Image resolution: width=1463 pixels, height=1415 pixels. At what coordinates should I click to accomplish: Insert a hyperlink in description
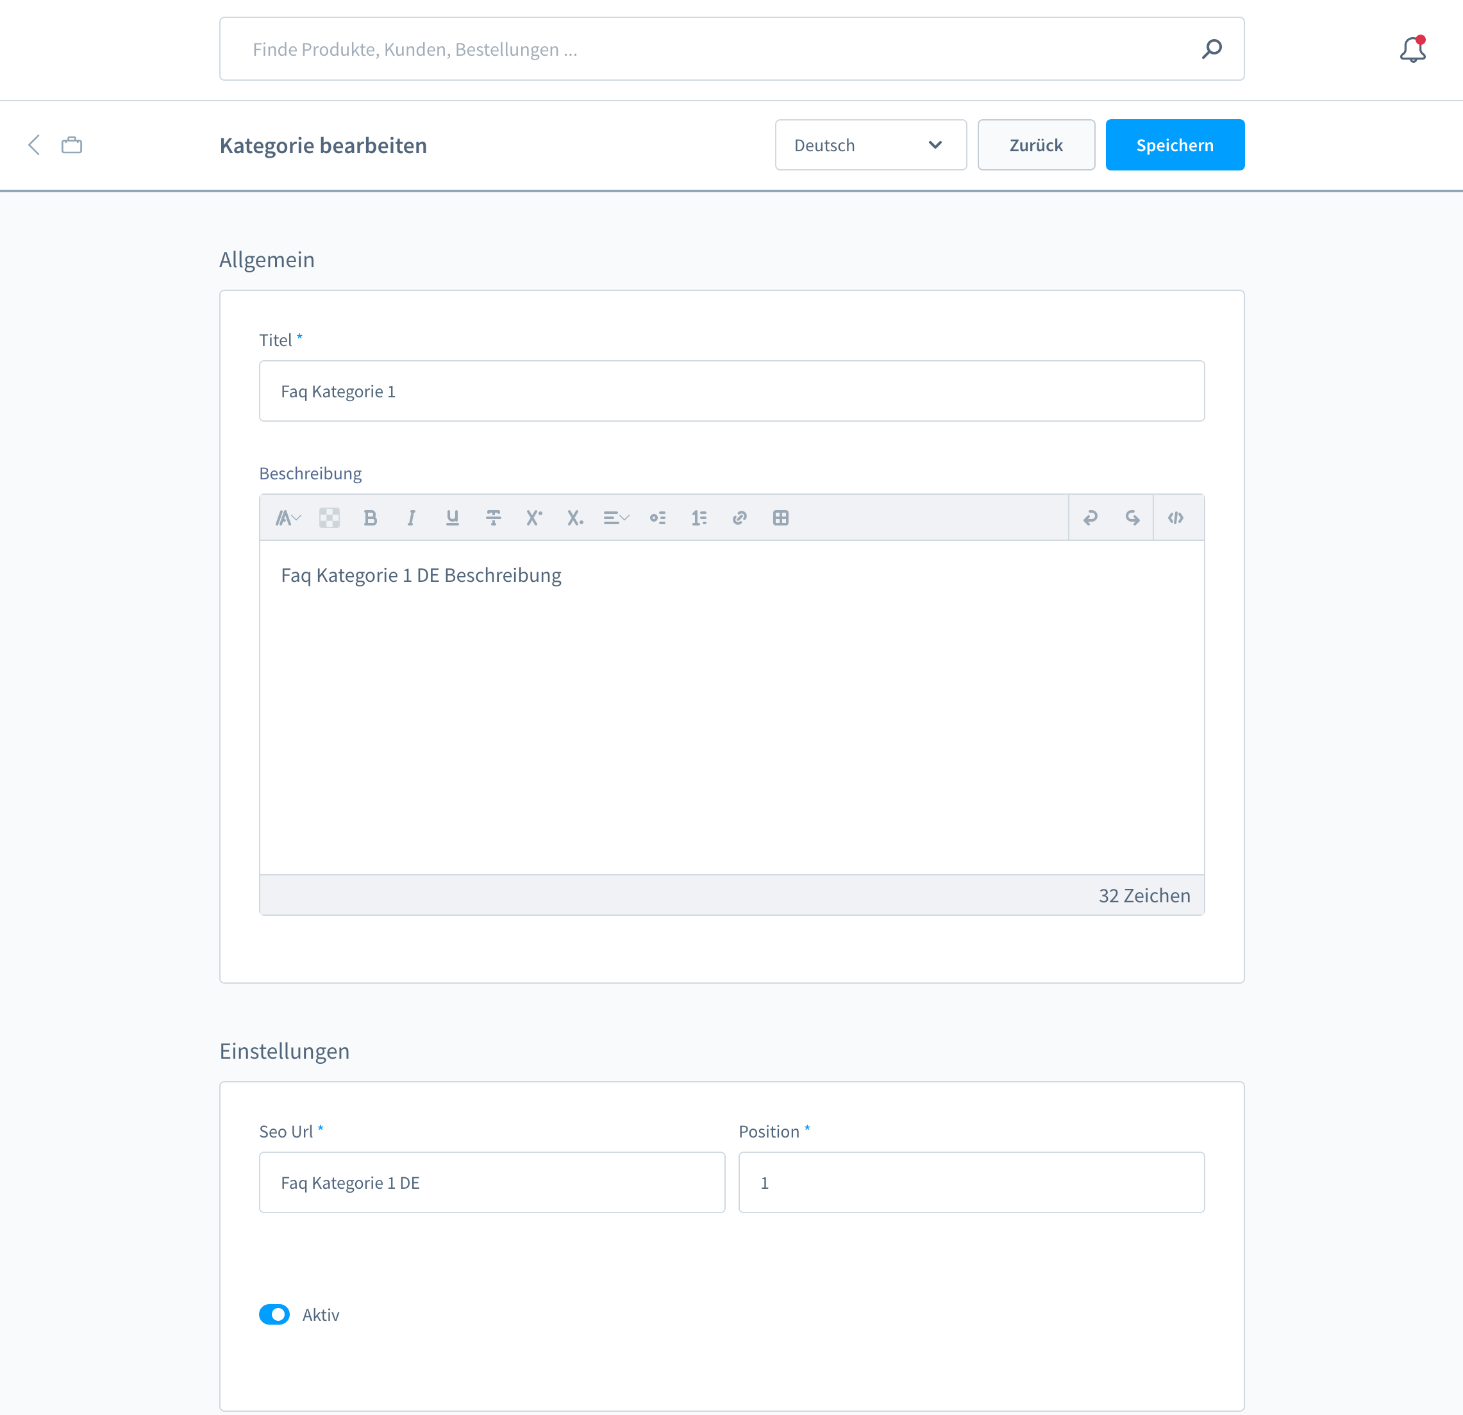[x=740, y=518]
